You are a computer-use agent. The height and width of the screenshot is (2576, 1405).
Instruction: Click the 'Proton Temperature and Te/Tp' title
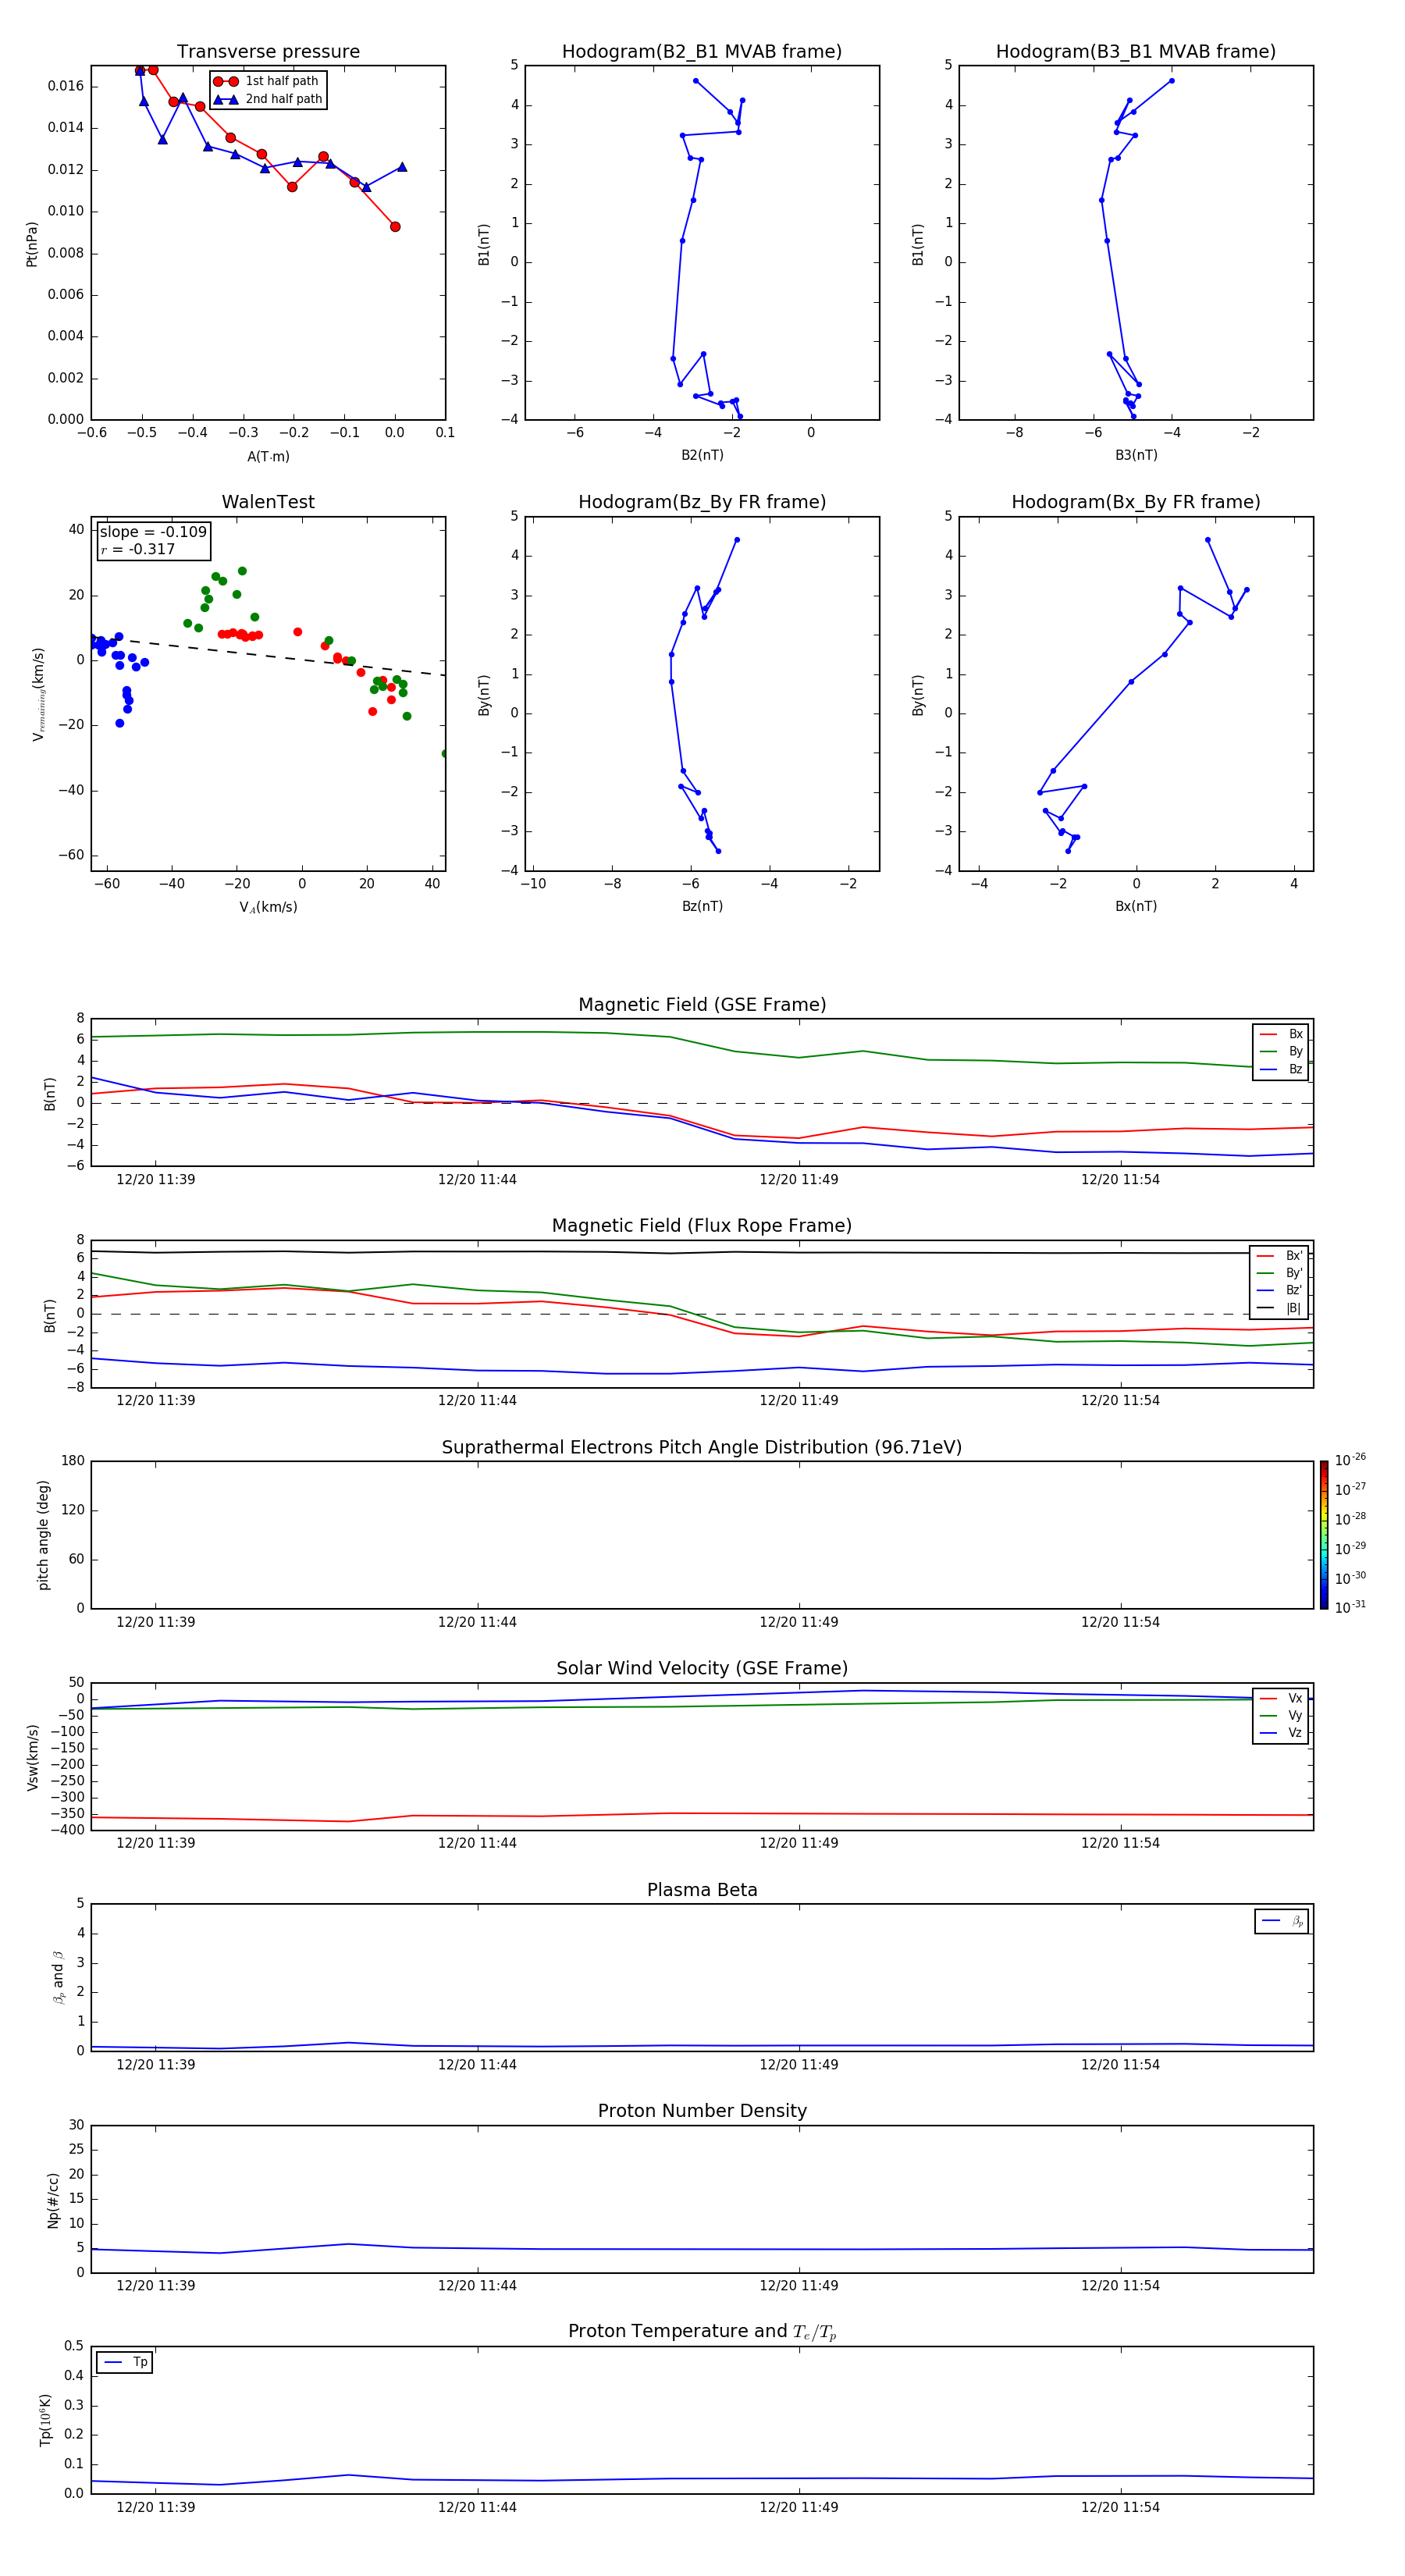702,2331
